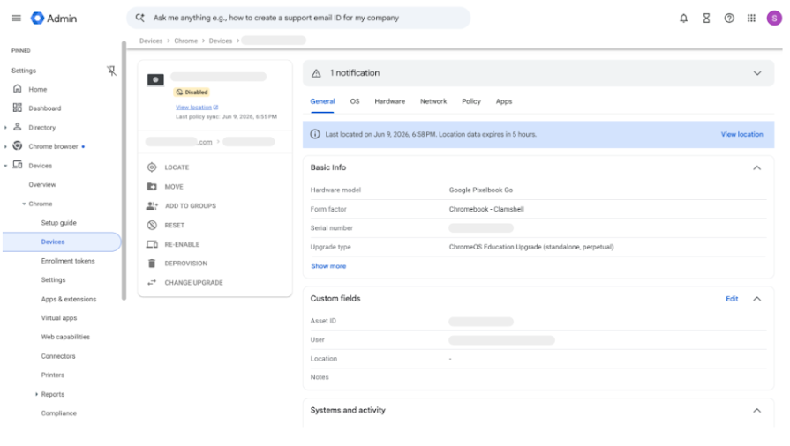Expand the Chrome browser tree item

click(x=5, y=146)
